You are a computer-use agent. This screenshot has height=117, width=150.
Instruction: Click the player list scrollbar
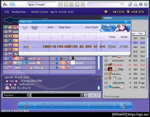pos(99,63)
